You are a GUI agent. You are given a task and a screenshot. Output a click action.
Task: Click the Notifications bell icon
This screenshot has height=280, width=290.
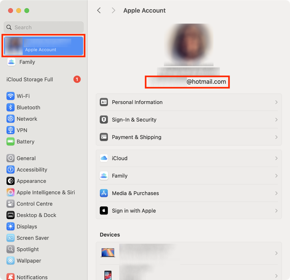(x=11, y=277)
